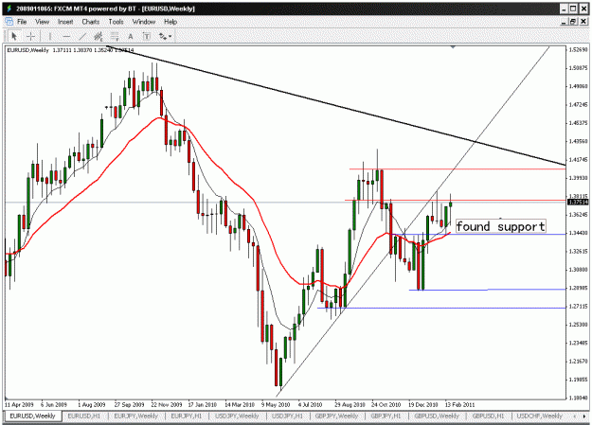
Task: Open the Tools menu
Action: 116,22
